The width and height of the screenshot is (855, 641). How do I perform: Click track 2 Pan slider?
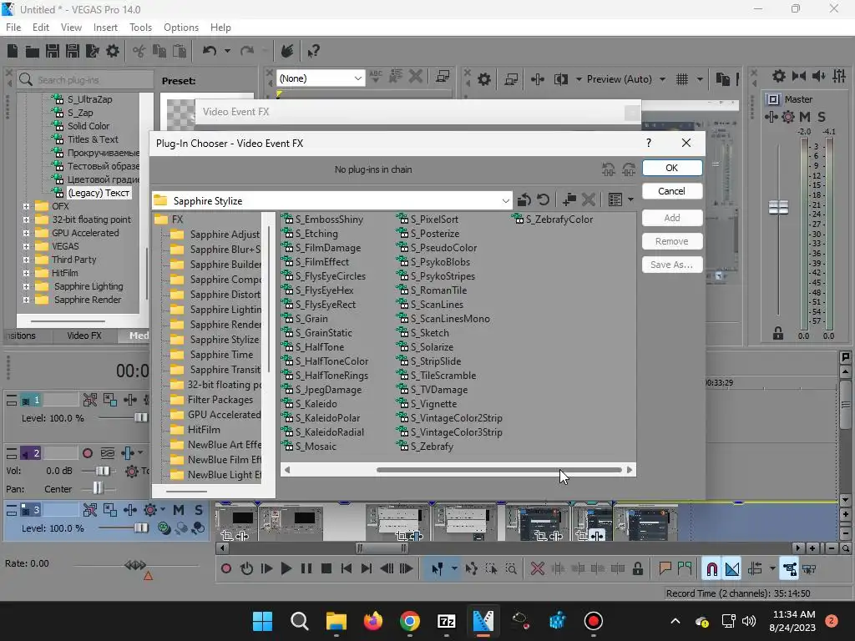point(98,488)
